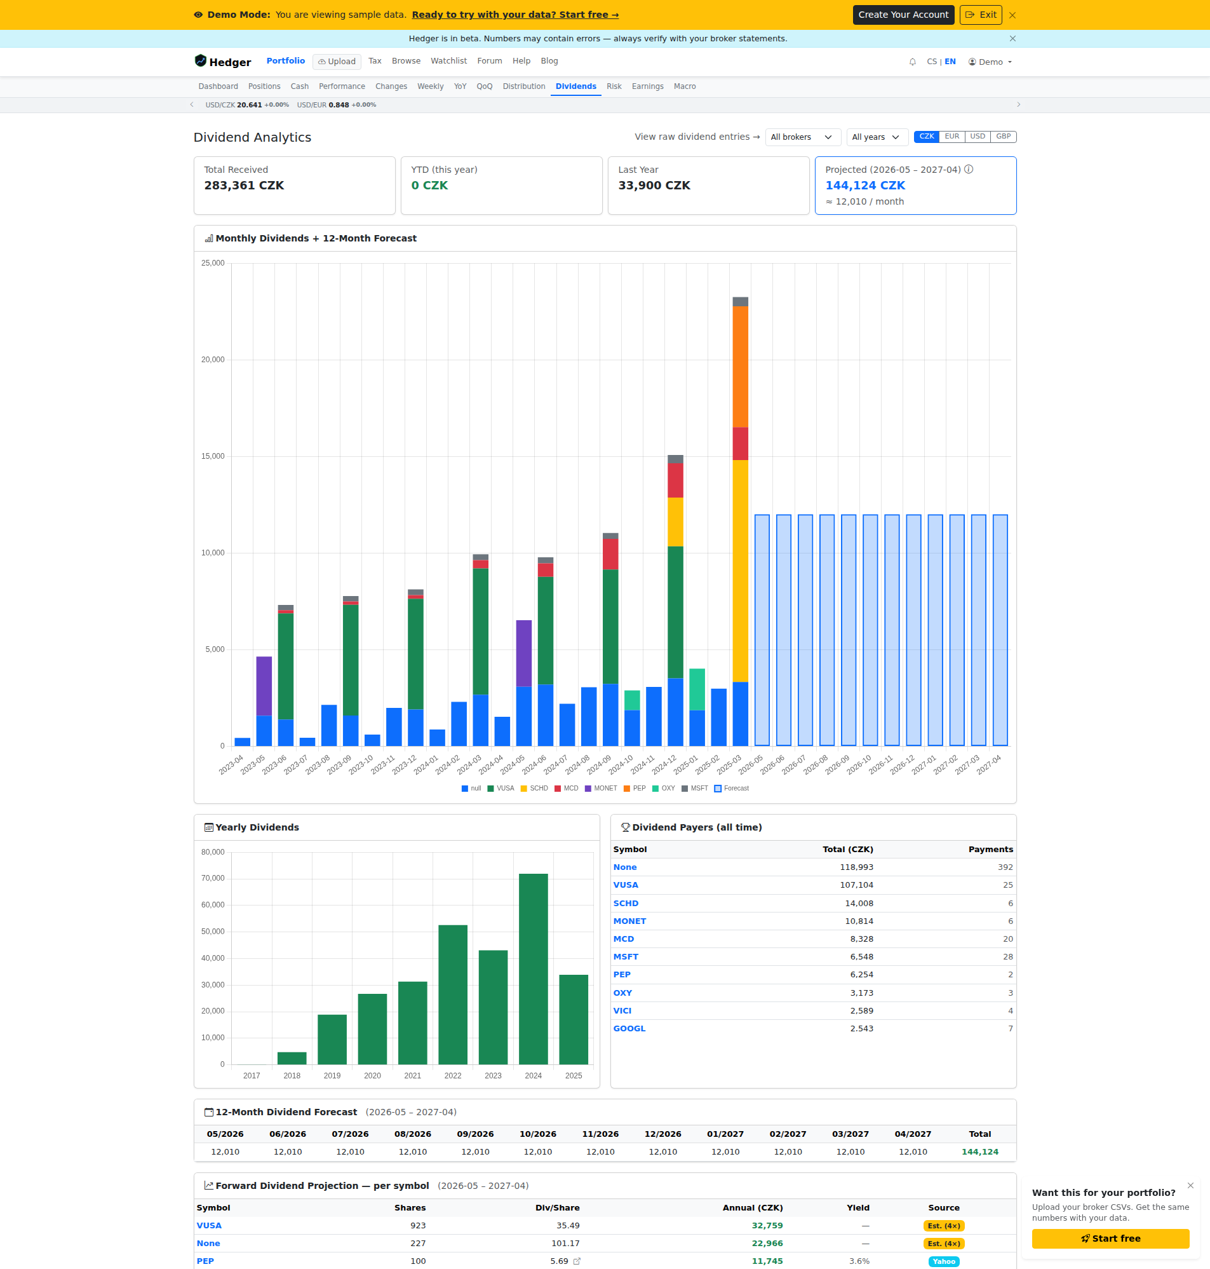
Task: Open the Risk tab
Action: tap(614, 86)
